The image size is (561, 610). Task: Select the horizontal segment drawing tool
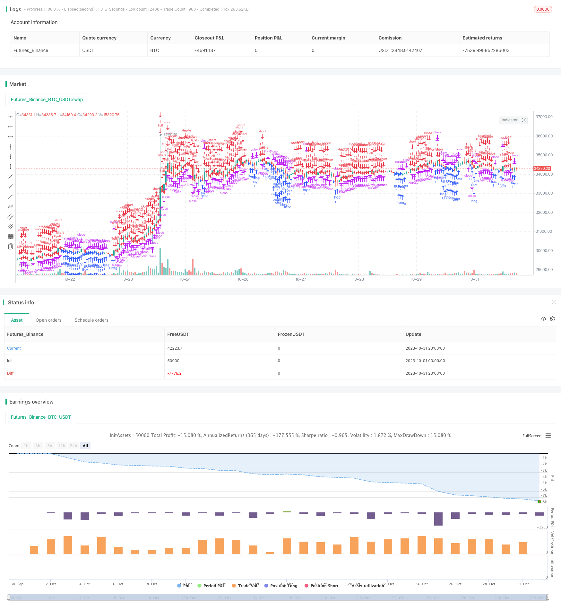[x=11, y=137]
